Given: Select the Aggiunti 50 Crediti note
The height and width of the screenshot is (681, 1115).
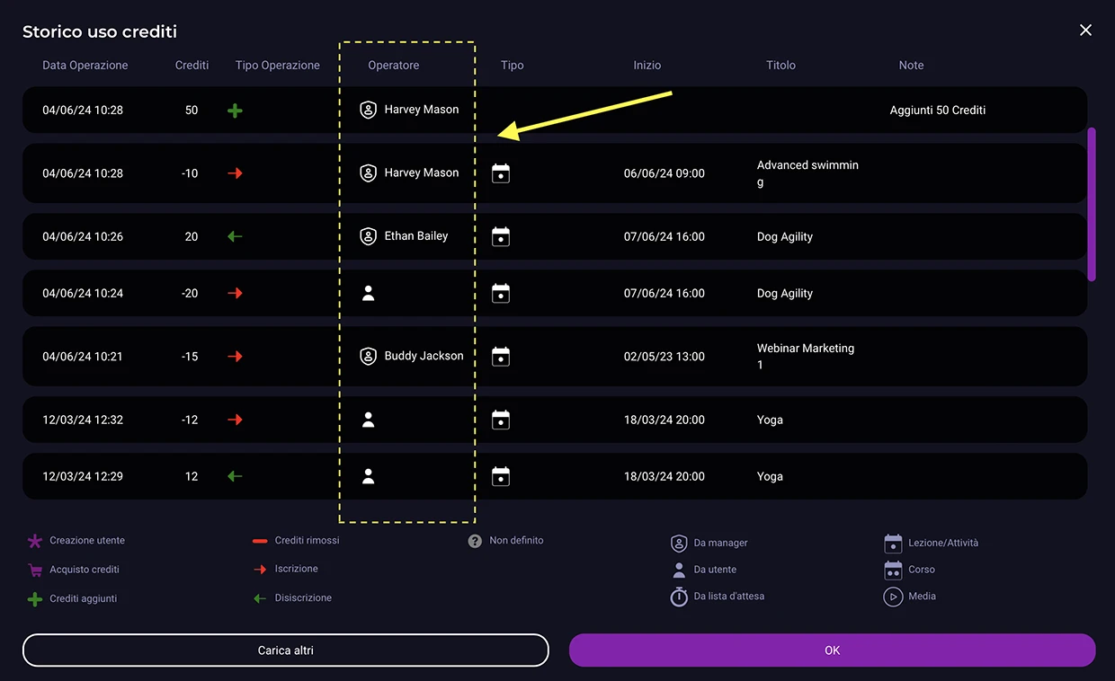Looking at the screenshot, I should (937, 111).
